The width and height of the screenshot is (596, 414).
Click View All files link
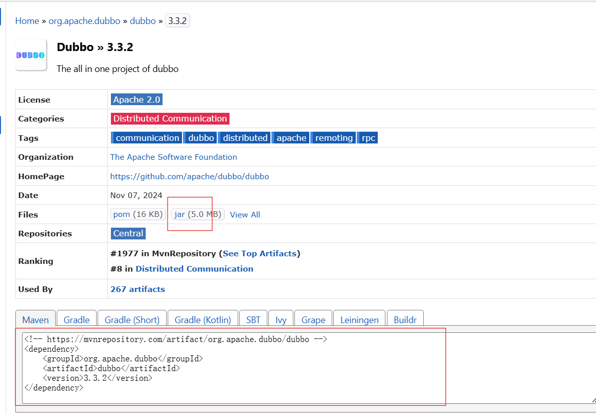(245, 215)
